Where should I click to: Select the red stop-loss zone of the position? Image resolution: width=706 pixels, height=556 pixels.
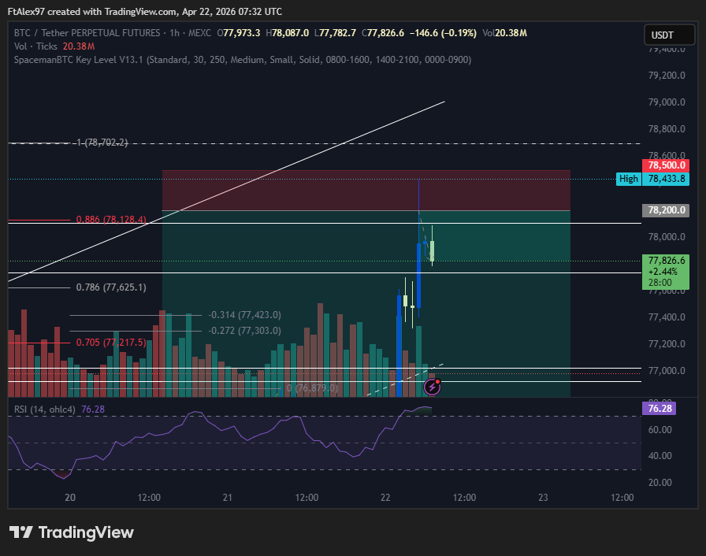coord(366,191)
